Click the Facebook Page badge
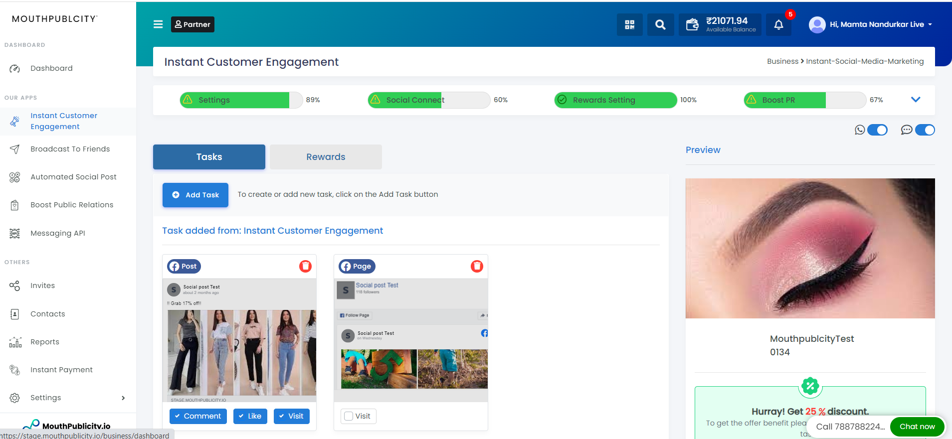 click(x=357, y=267)
